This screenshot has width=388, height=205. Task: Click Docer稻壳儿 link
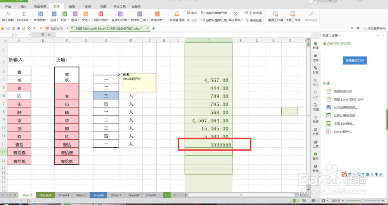point(343,132)
